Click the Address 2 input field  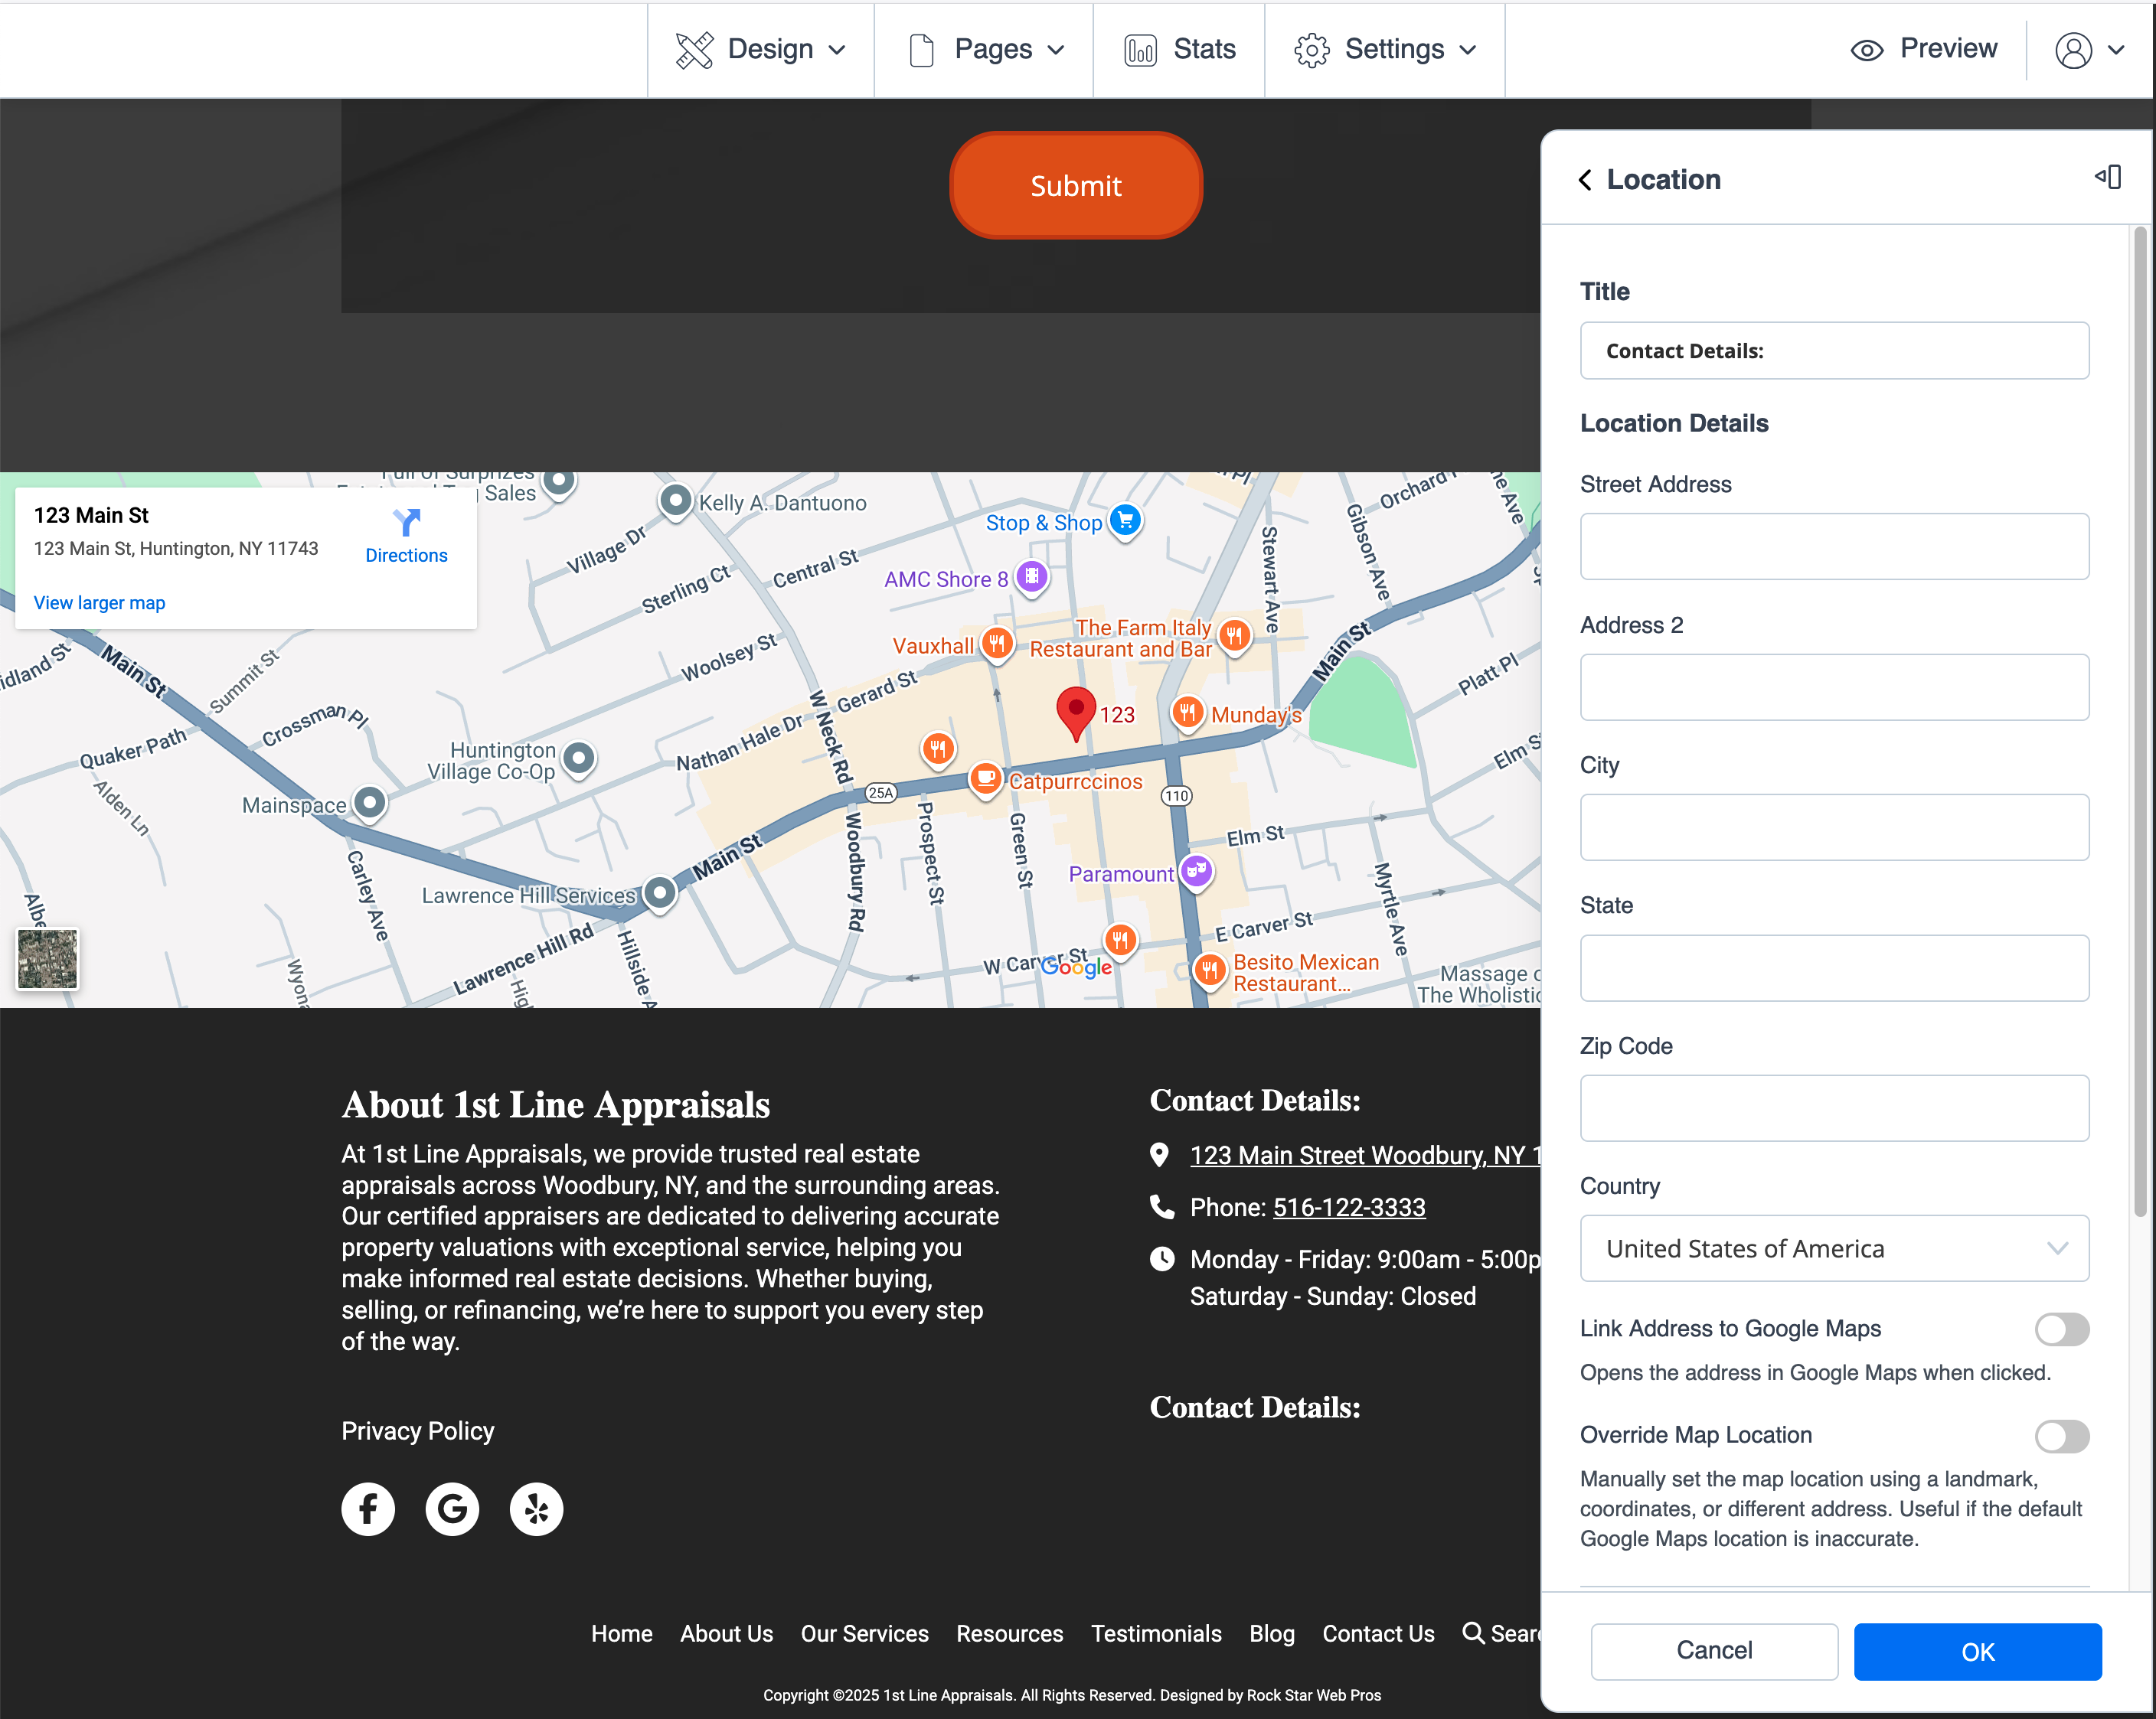[x=1834, y=687]
